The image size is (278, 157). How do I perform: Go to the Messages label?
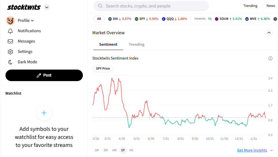[27, 41]
